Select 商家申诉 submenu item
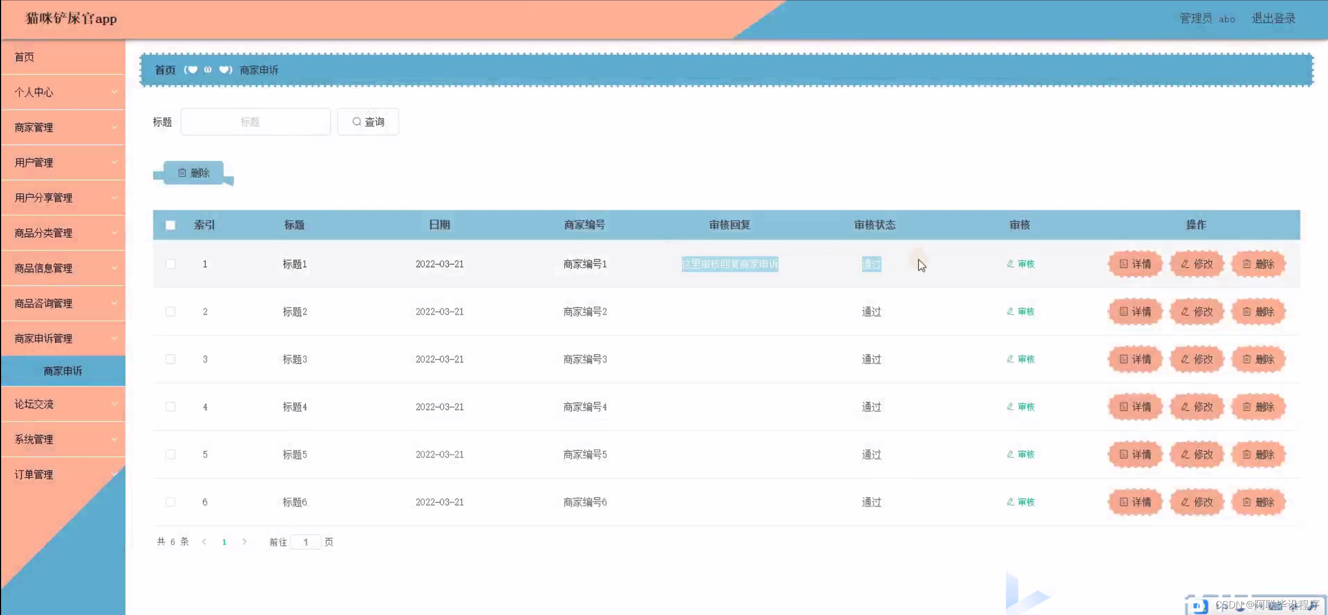This screenshot has height=615, width=1328. [63, 371]
